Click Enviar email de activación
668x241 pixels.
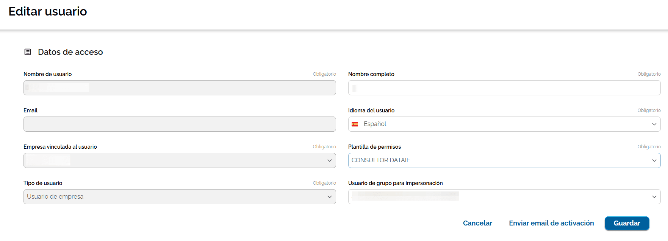coord(551,223)
